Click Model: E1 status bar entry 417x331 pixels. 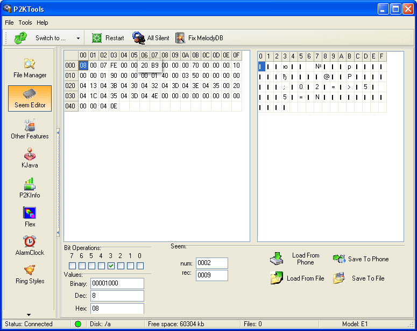[x=355, y=324]
